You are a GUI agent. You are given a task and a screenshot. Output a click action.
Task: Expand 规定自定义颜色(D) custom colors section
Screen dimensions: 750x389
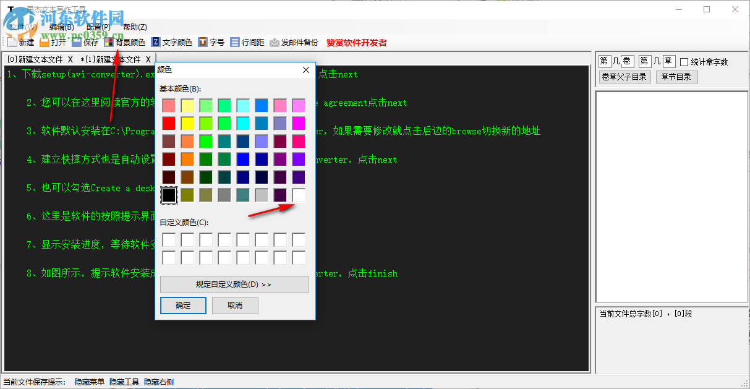pos(234,284)
